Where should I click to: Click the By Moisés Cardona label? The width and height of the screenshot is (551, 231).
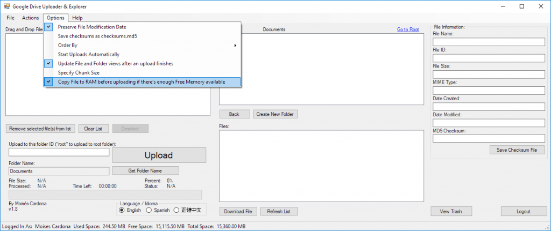coord(27,203)
